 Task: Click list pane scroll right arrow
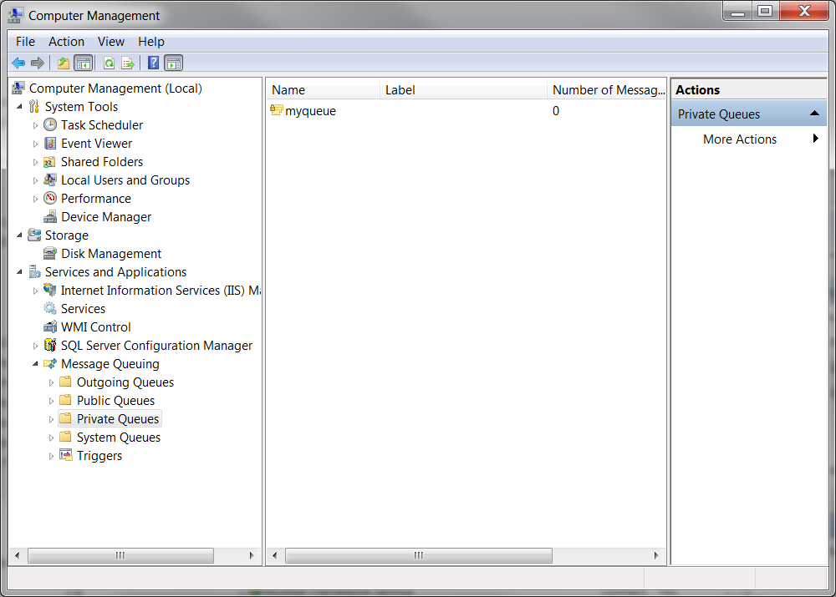pyautogui.click(x=656, y=555)
